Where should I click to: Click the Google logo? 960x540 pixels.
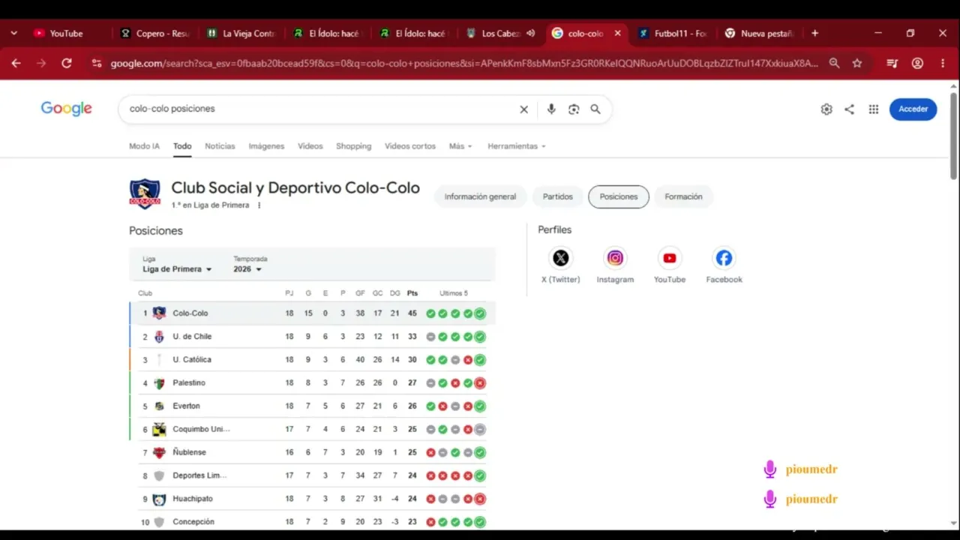pos(67,109)
